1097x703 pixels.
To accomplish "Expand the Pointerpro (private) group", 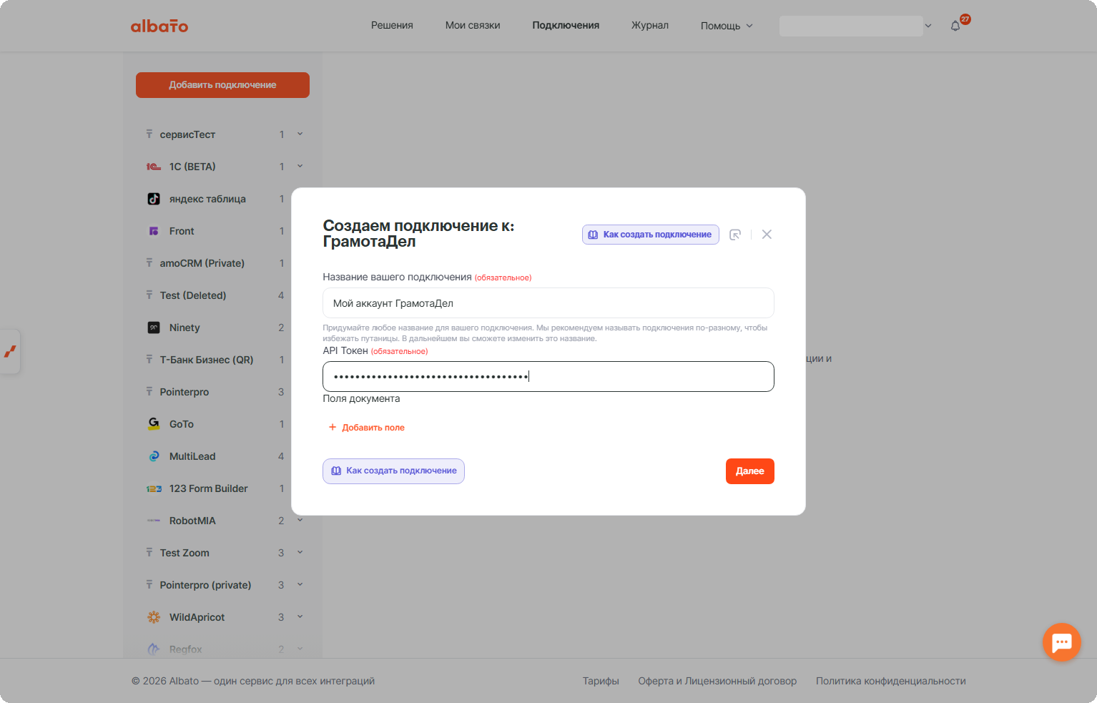I will coord(300,584).
